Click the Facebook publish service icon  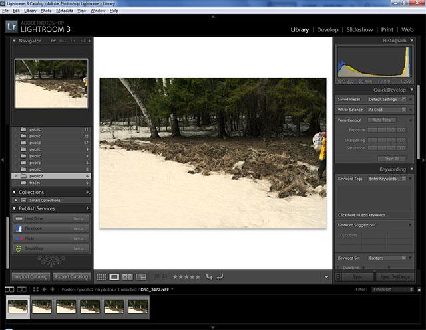(19, 228)
